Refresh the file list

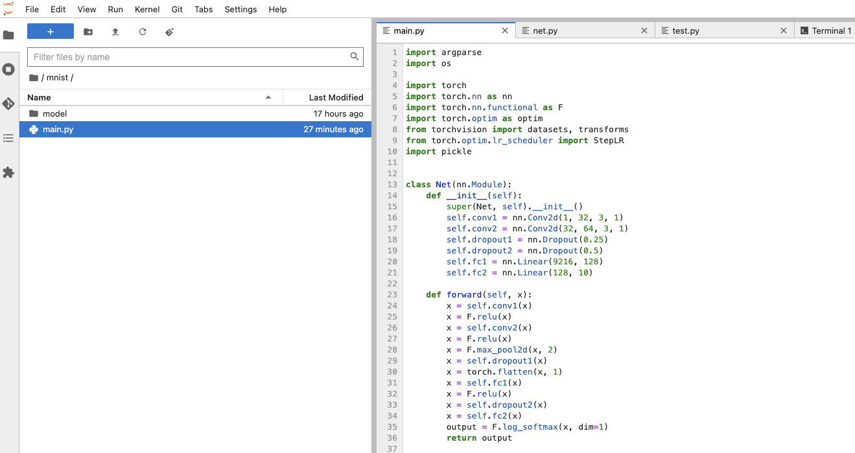point(143,32)
